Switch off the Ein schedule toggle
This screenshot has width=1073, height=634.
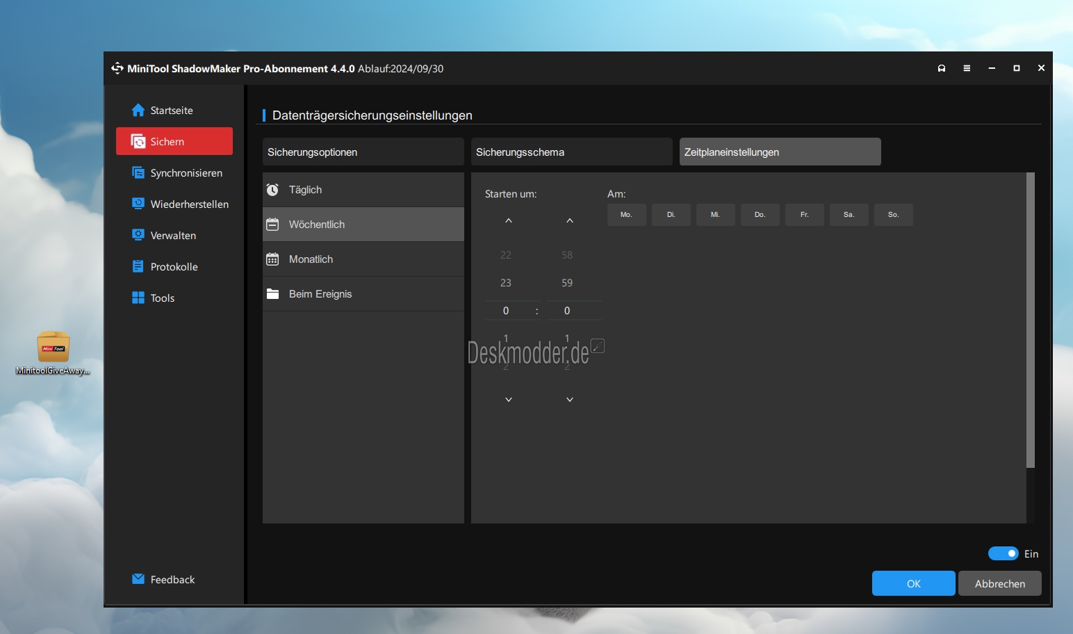(1004, 553)
